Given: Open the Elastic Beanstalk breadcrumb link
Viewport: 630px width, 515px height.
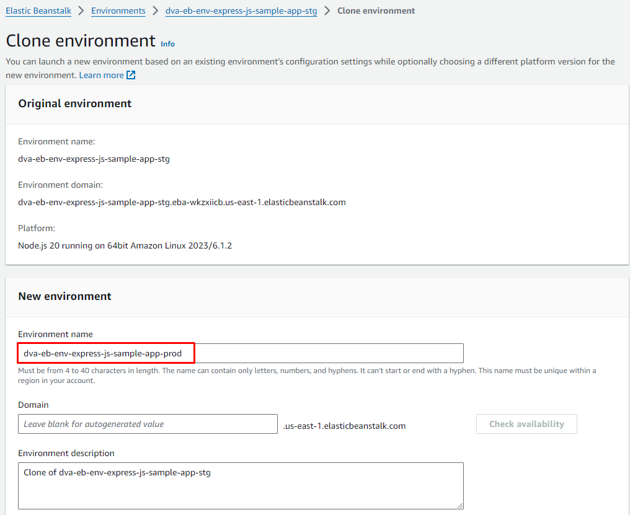Looking at the screenshot, I should tap(38, 11).
